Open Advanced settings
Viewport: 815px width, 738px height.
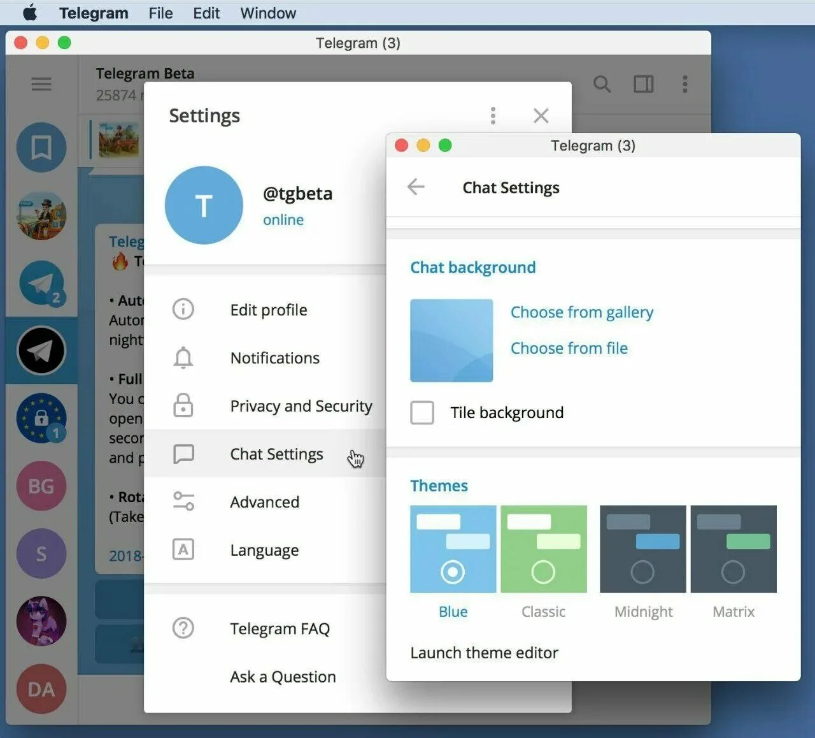click(265, 502)
